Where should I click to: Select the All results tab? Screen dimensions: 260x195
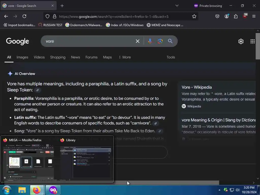click(x=9, y=57)
